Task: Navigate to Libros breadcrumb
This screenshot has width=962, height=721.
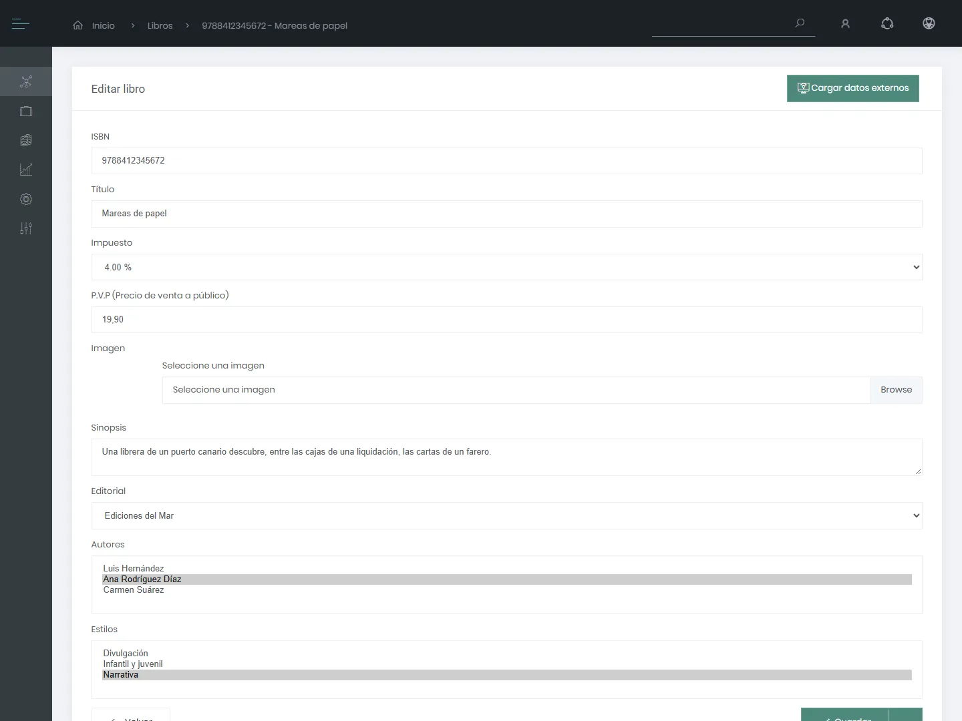Action: (160, 25)
